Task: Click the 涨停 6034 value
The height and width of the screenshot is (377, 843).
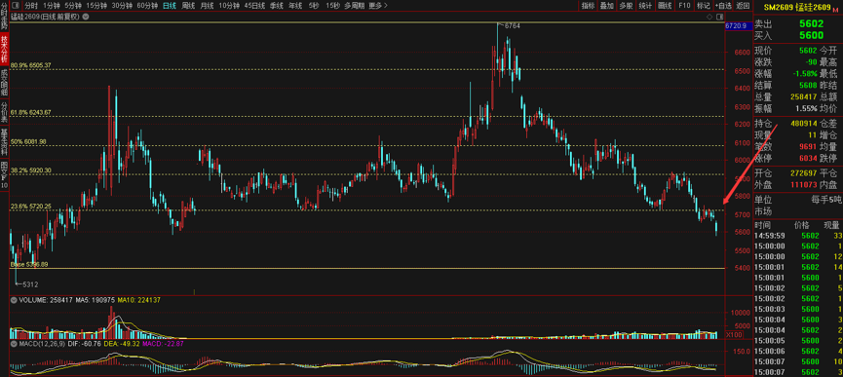Action: point(809,159)
